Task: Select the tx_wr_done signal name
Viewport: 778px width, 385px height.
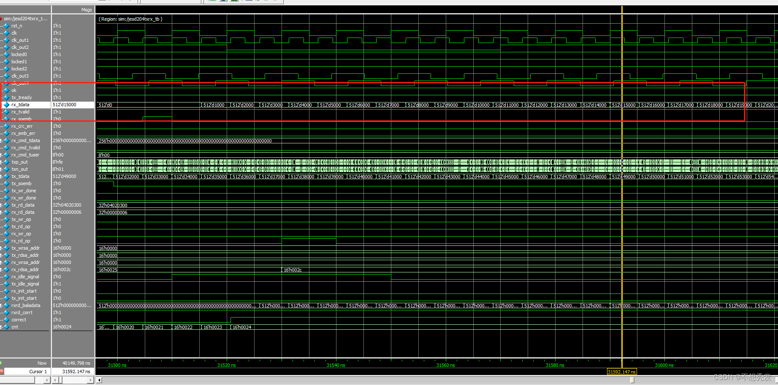Action: click(24, 191)
